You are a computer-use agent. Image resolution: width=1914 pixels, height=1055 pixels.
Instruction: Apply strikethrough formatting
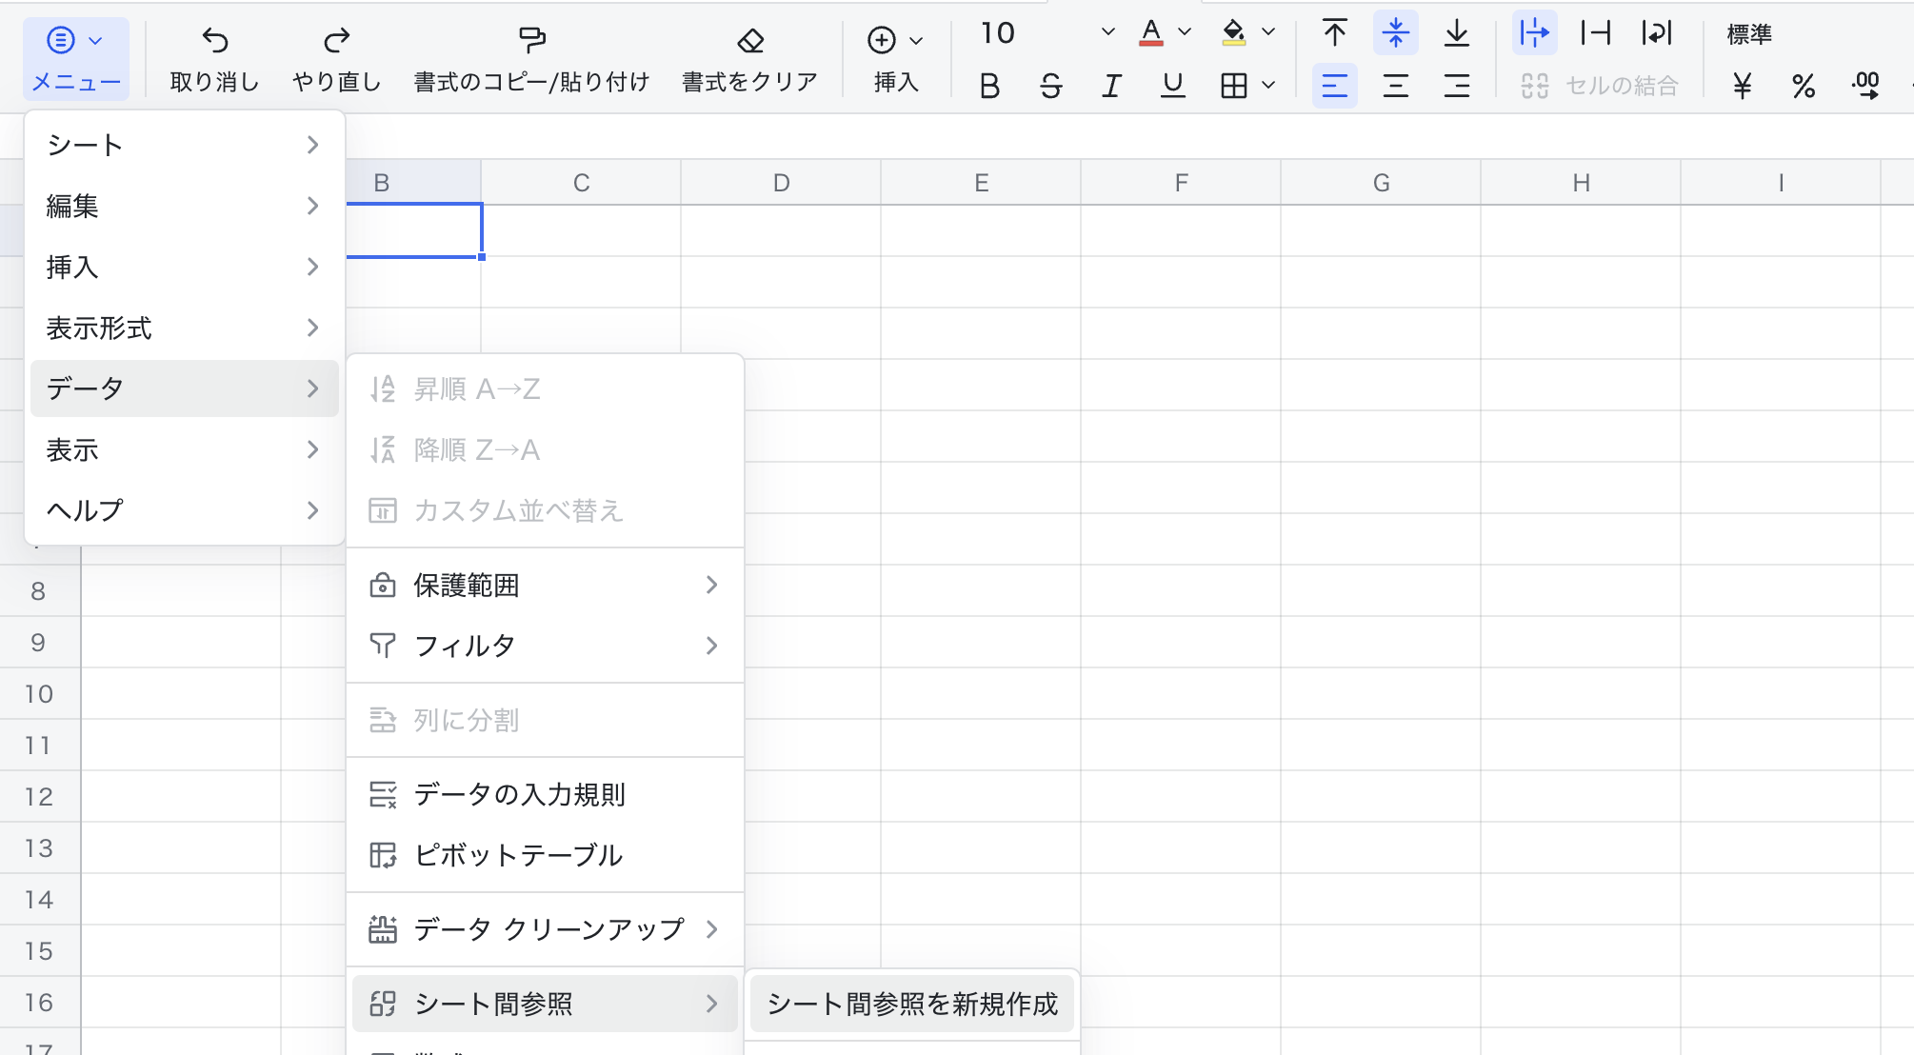coord(1050,85)
